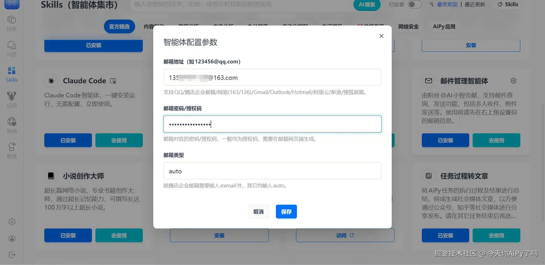Click the hint text starting with 支持QQ/腾讯企业邮箱
545x265 pixels.
[266, 92]
